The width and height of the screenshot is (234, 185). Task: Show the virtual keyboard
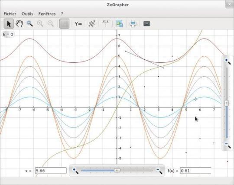146,23
